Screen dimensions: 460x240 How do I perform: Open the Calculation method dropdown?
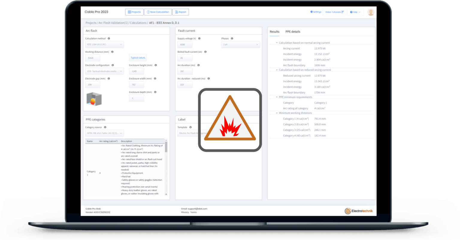pyautogui.click(x=105, y=44)
